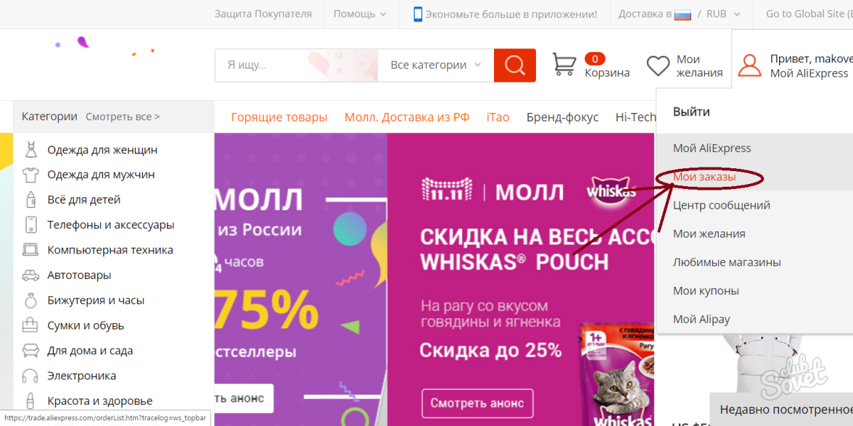Open the shopping cart icon

[x=564, y=65]
